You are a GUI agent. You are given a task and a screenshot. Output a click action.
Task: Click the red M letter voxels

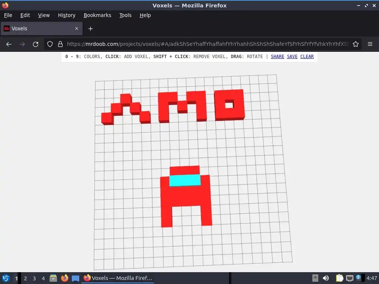[x=182, y=106]
